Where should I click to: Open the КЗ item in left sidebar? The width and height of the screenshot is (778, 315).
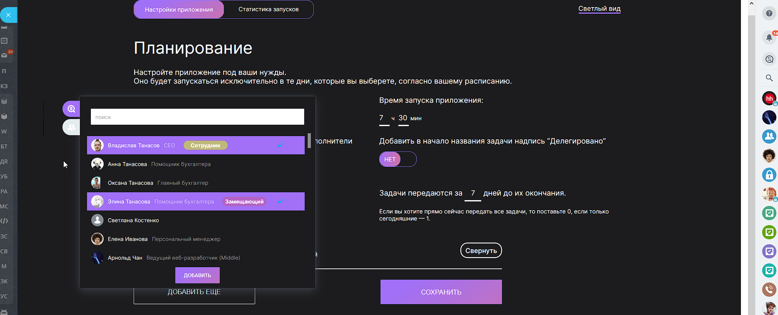tap(4, 86)
